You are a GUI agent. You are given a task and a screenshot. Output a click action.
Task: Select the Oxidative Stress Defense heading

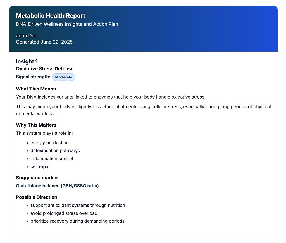click(45, 69)
